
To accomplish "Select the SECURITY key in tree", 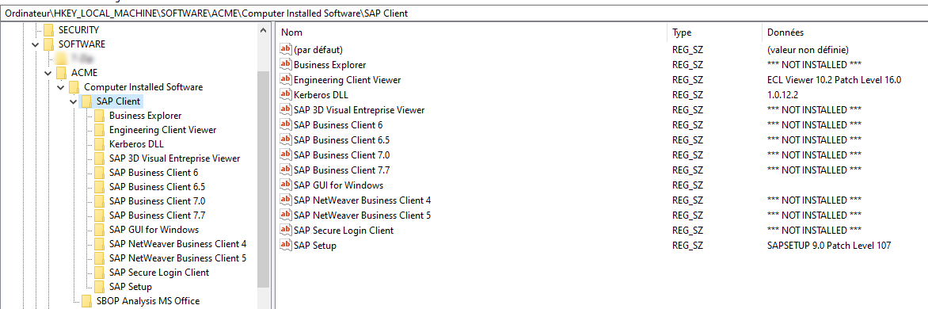I will click(78, 29).
